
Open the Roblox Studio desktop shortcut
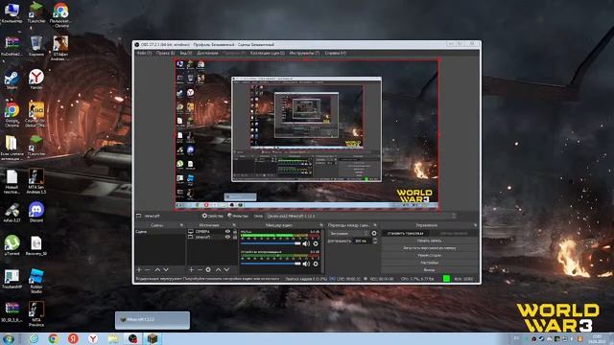point(36,281)
